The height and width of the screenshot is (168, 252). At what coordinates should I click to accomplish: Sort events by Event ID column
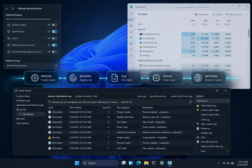click(x=107, y=108)
